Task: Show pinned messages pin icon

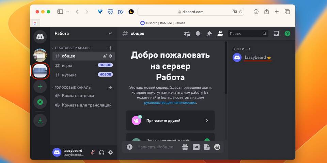Action: (x=209, y=34)
